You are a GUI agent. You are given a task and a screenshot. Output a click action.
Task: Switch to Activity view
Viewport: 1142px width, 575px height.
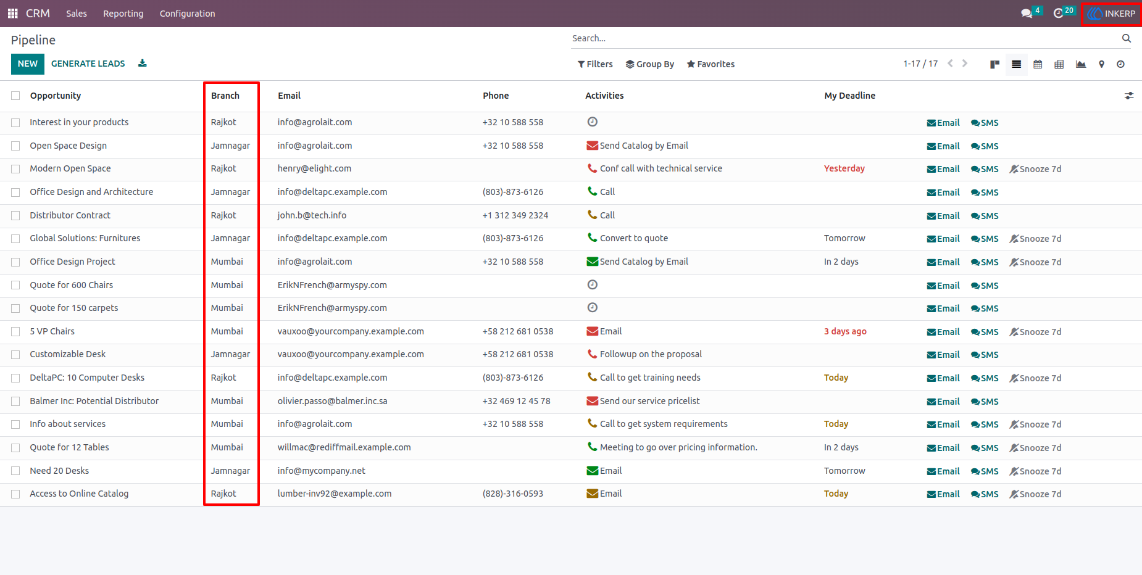tap(1120, 64)
